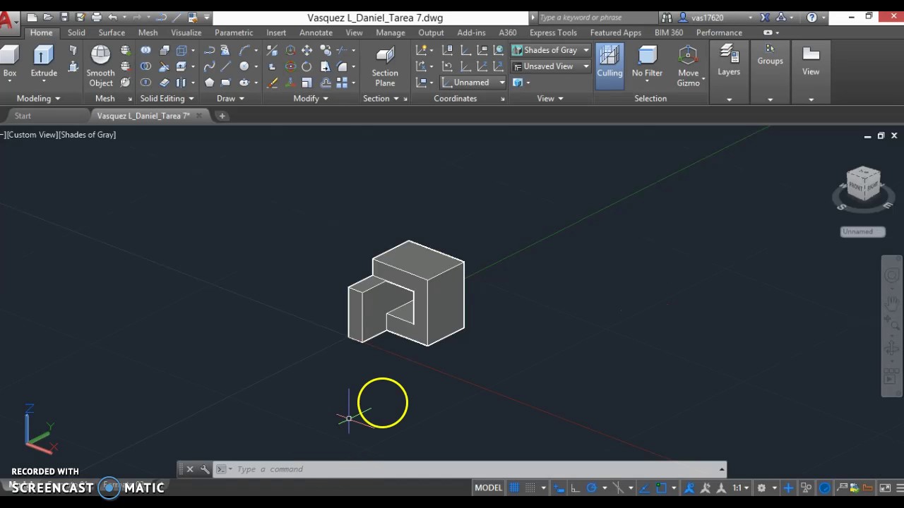Viewport: 904px width, 508px height.
Task: Open the Unsaved View dropdown
Action: (x=551, y=66)
